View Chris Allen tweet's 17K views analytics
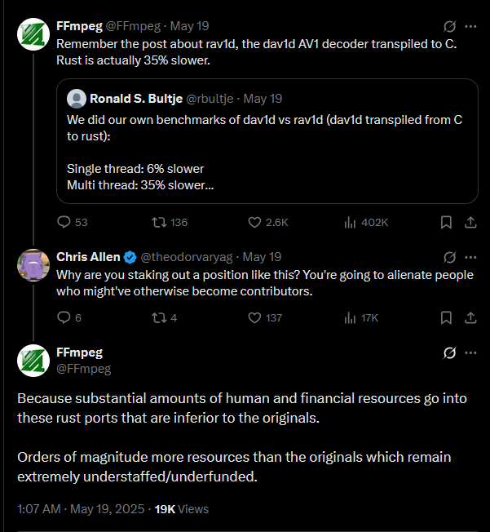490x532 pixels. [361, 317]
